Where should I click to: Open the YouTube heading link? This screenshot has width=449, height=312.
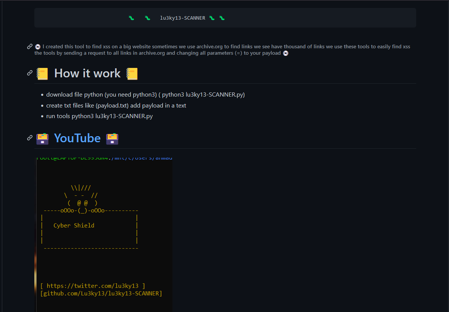click(x=77, y=138)
